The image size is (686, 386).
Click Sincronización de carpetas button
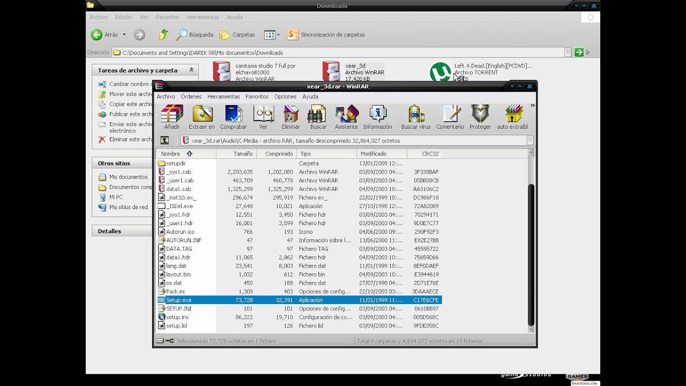[326, 35]
